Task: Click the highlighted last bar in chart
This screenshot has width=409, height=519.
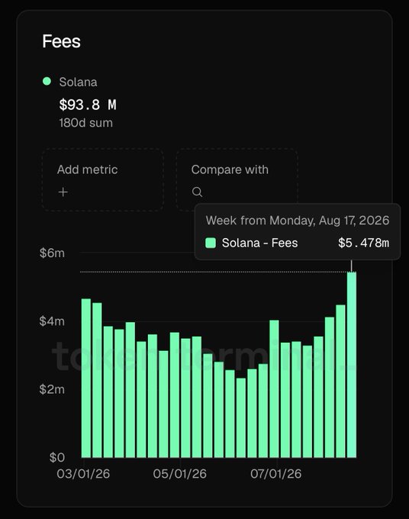Action: point(352,365)
